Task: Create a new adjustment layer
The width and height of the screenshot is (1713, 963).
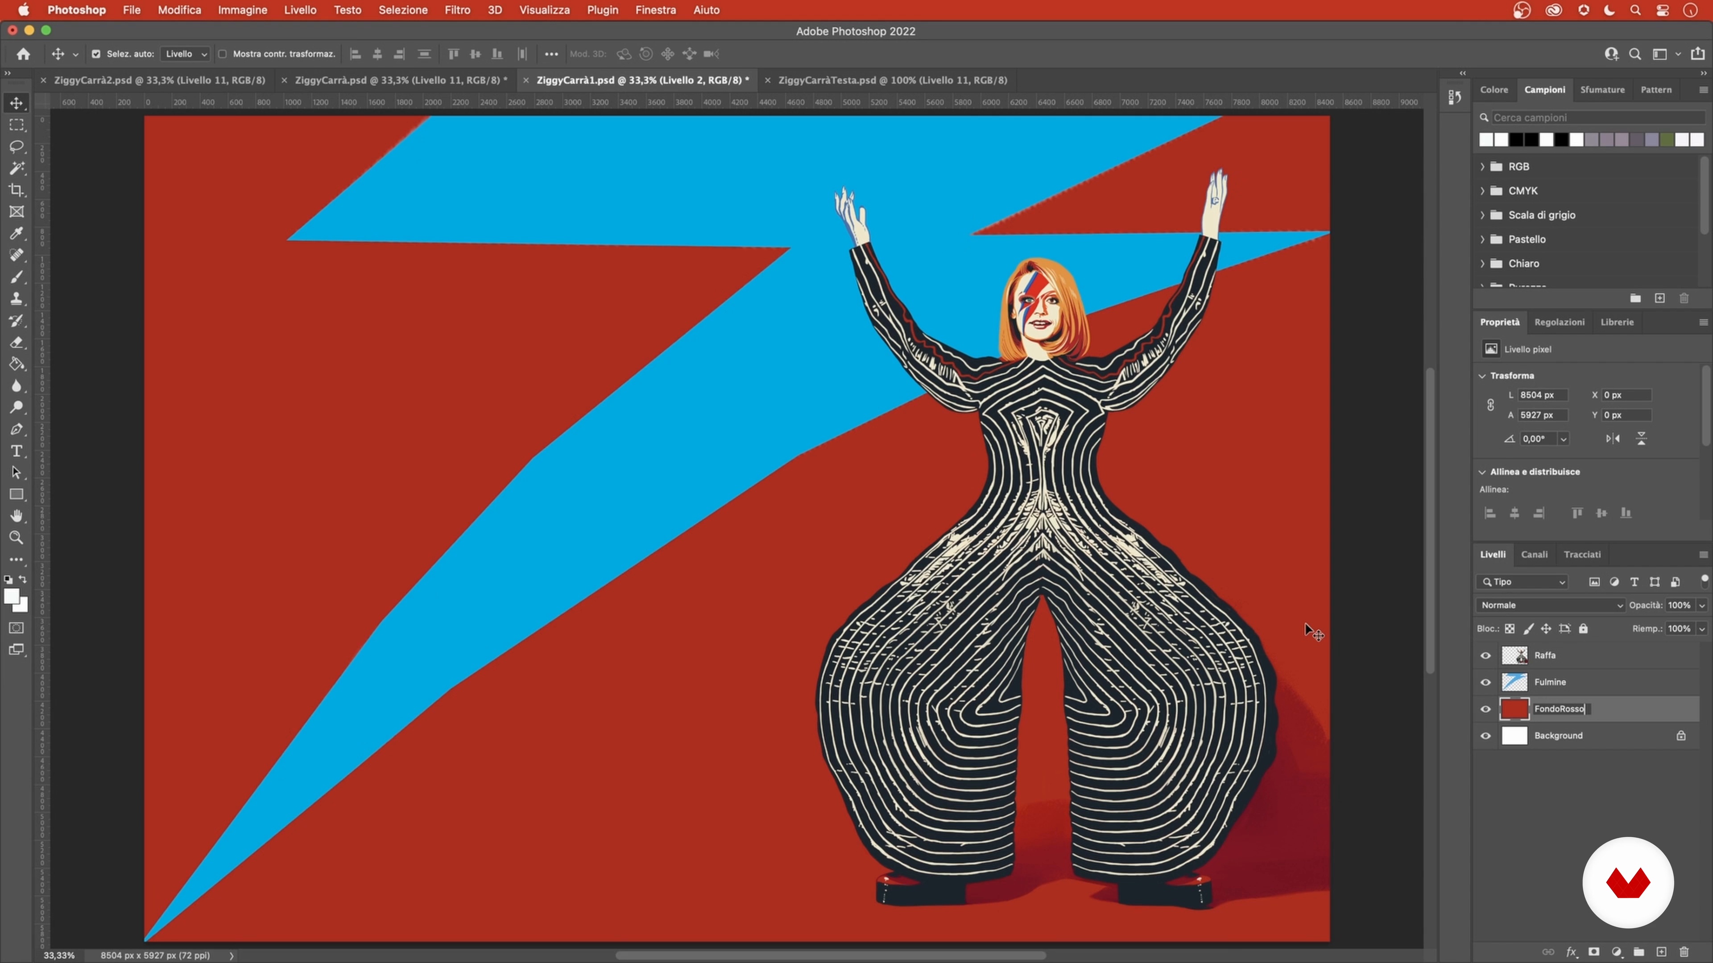Action: 1617,952
